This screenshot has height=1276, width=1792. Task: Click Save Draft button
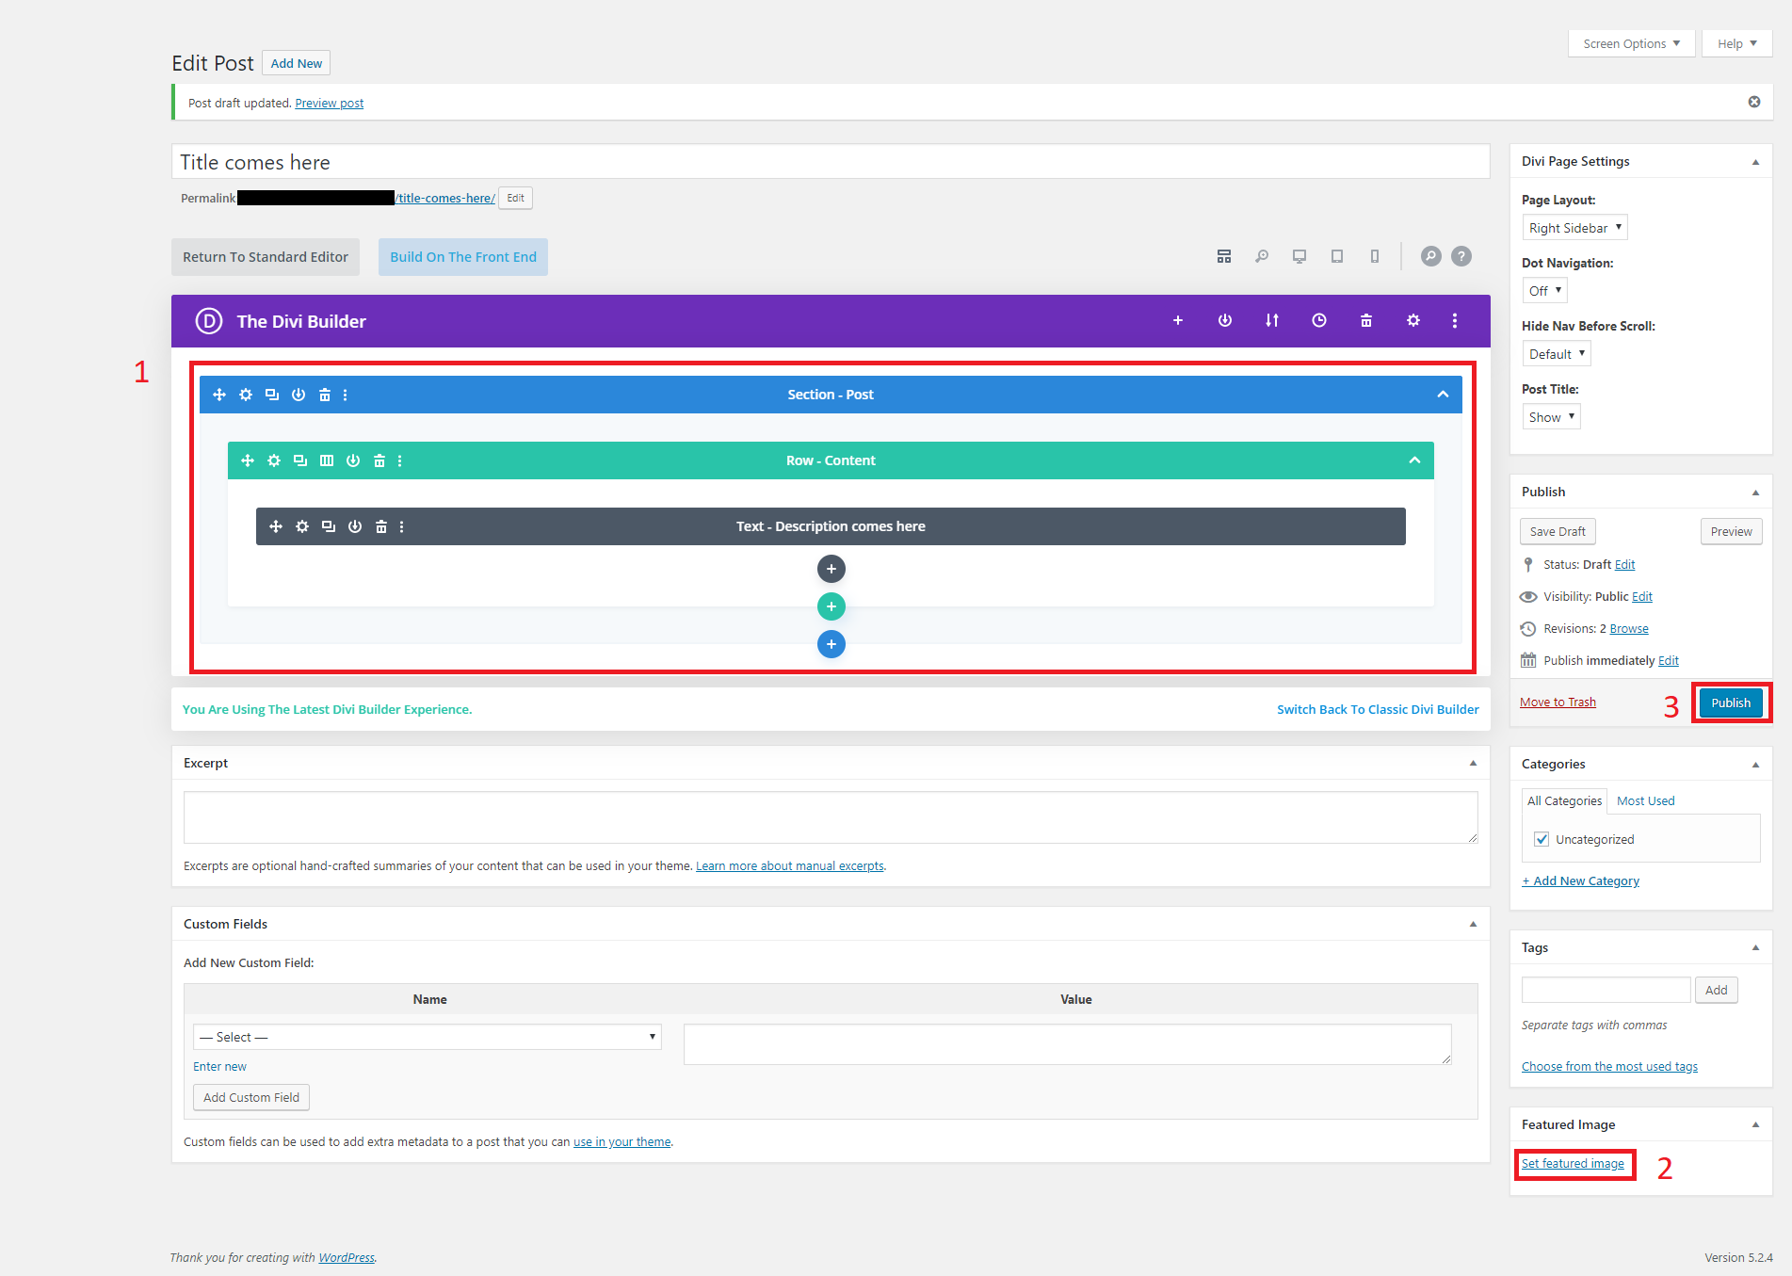pos(1558,531)
